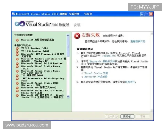
Task: Click error icon beside ASP.NET MVC 2 工具
Action: pos(17,91)
